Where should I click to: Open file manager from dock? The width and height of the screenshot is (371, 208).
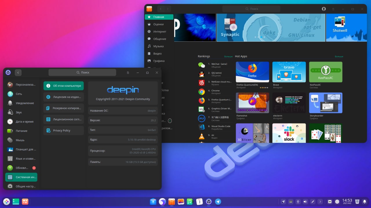153,202
